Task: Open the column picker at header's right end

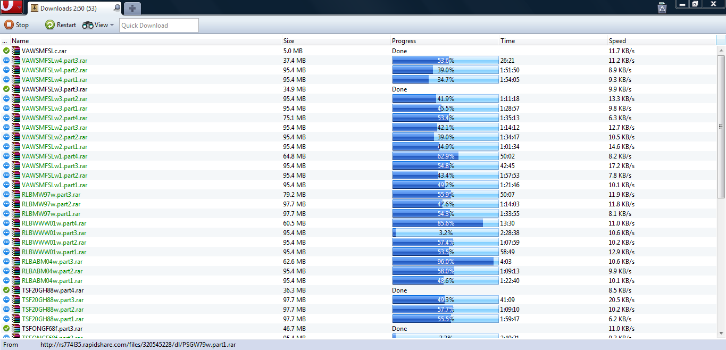Action: pos(721,41)
